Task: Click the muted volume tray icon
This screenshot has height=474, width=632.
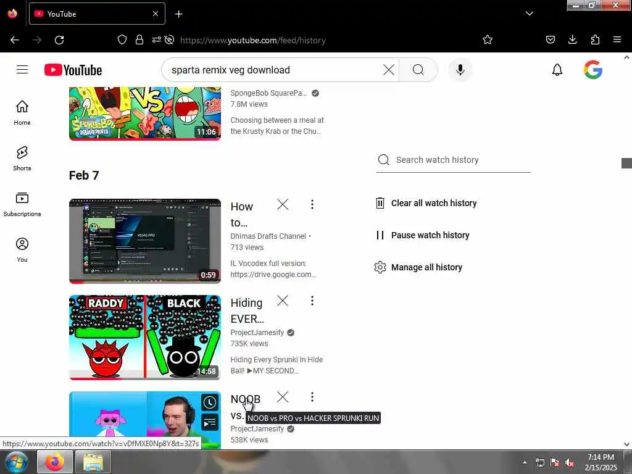Action: (570, 463)
